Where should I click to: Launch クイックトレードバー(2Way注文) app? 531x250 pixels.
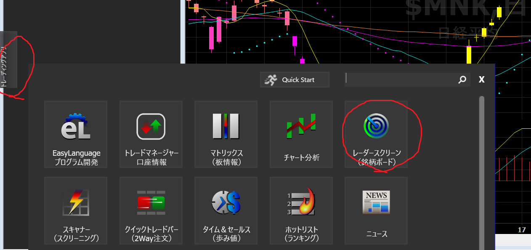151,210
